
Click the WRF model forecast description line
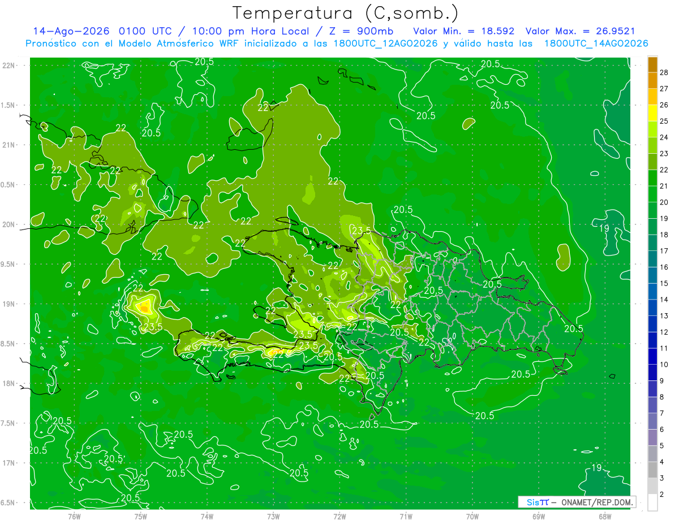coord(337,44)
